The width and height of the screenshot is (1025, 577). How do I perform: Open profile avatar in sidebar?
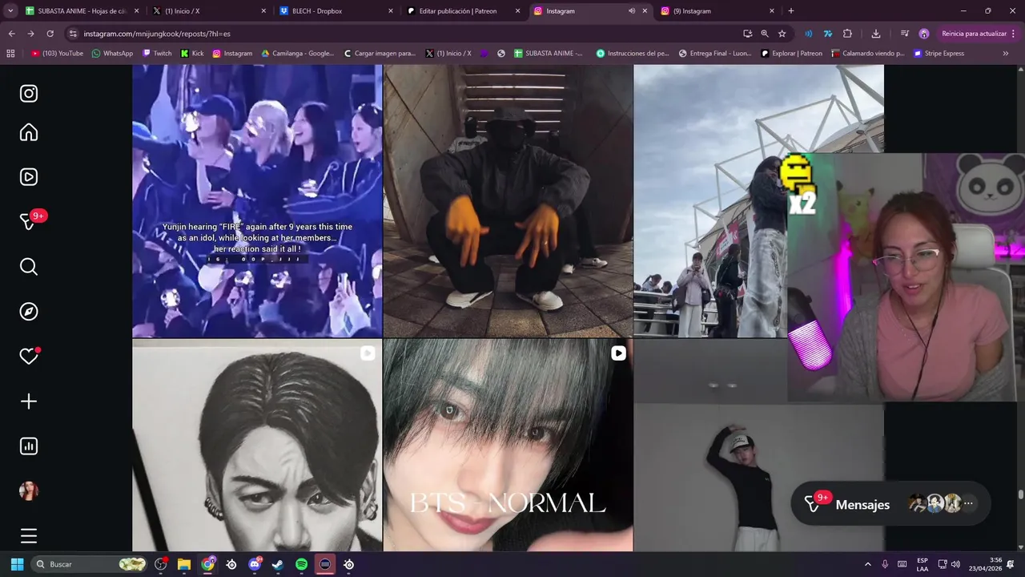[29, 491]
